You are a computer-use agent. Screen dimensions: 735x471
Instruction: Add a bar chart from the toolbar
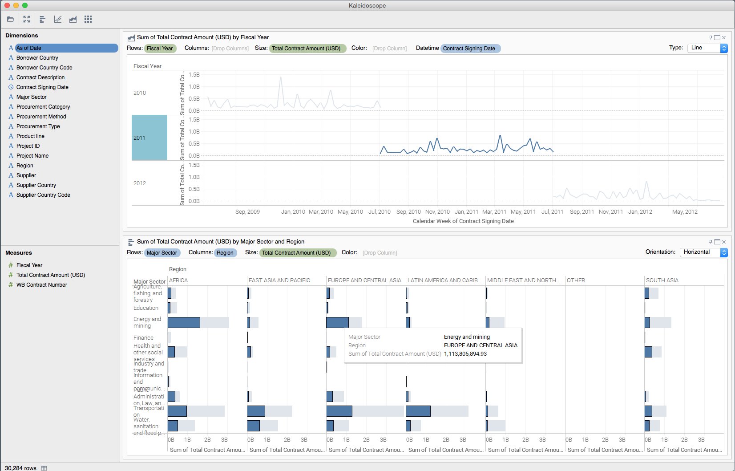[43, 19]
